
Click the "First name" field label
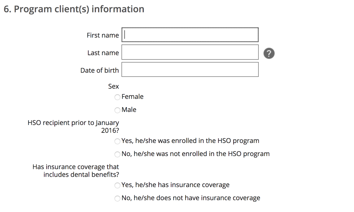click(103, 35)
